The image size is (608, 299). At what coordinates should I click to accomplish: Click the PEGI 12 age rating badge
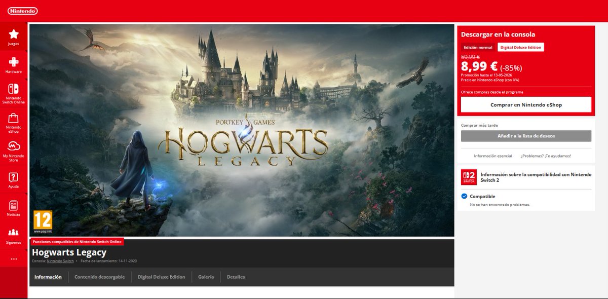coord(43,221)
